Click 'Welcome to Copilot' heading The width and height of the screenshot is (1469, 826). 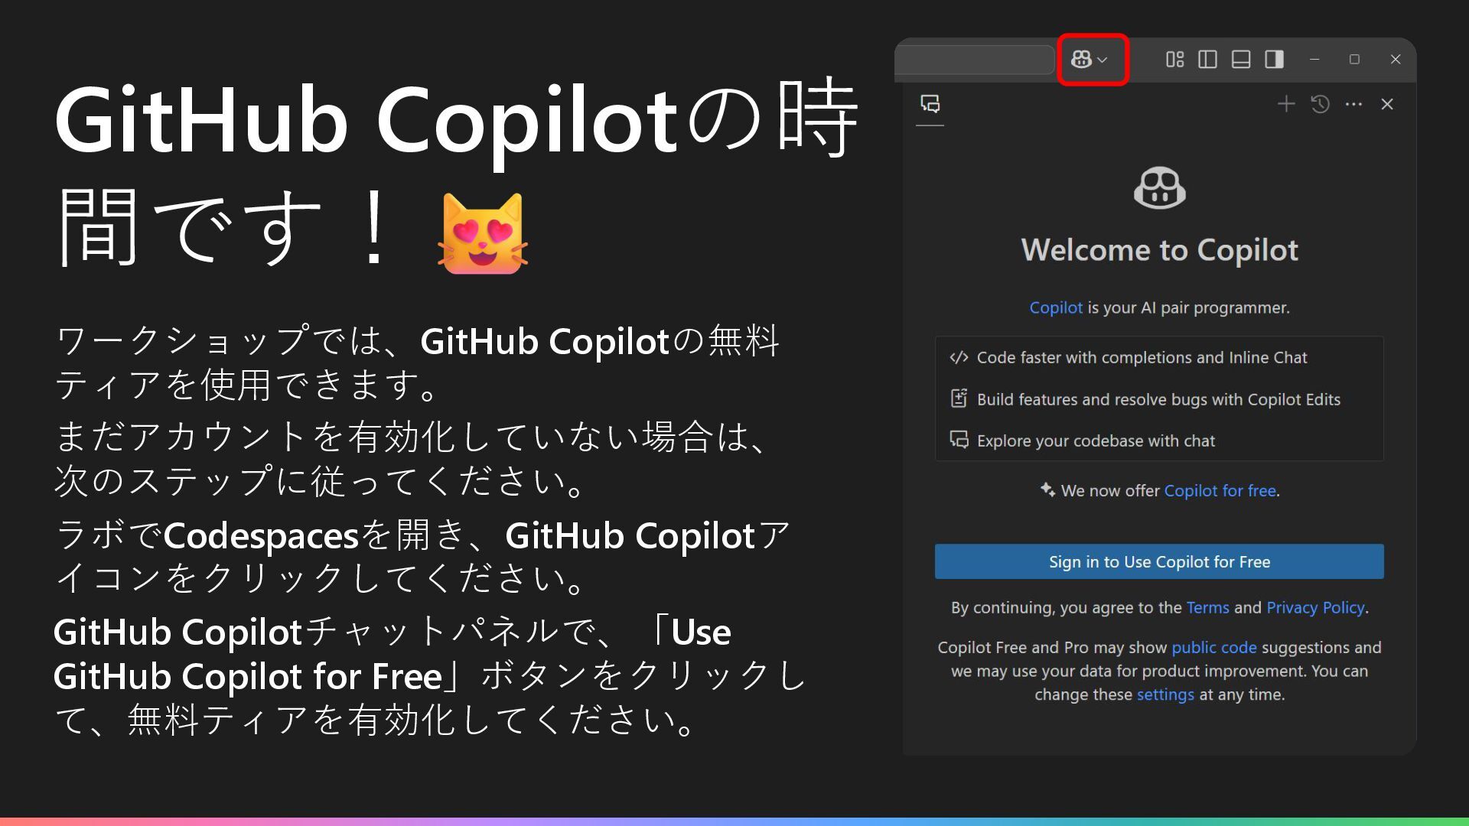point(1159,250)
